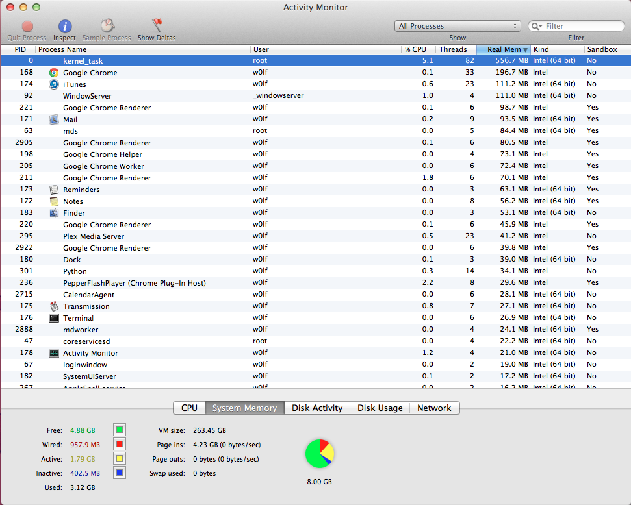Click the Mail app icon in list
Viewport: 631px width, 505px height.
point(54,119)
